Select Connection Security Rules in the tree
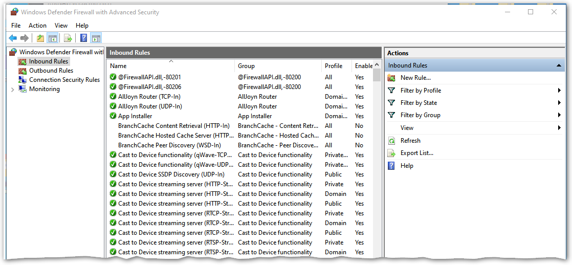 pos(64,80)
